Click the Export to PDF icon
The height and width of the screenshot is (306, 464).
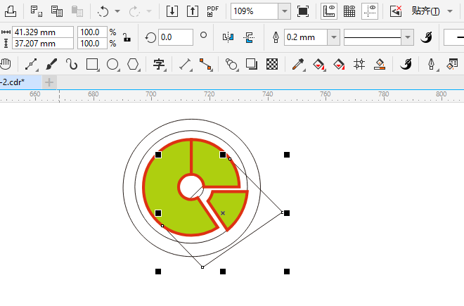213,11
